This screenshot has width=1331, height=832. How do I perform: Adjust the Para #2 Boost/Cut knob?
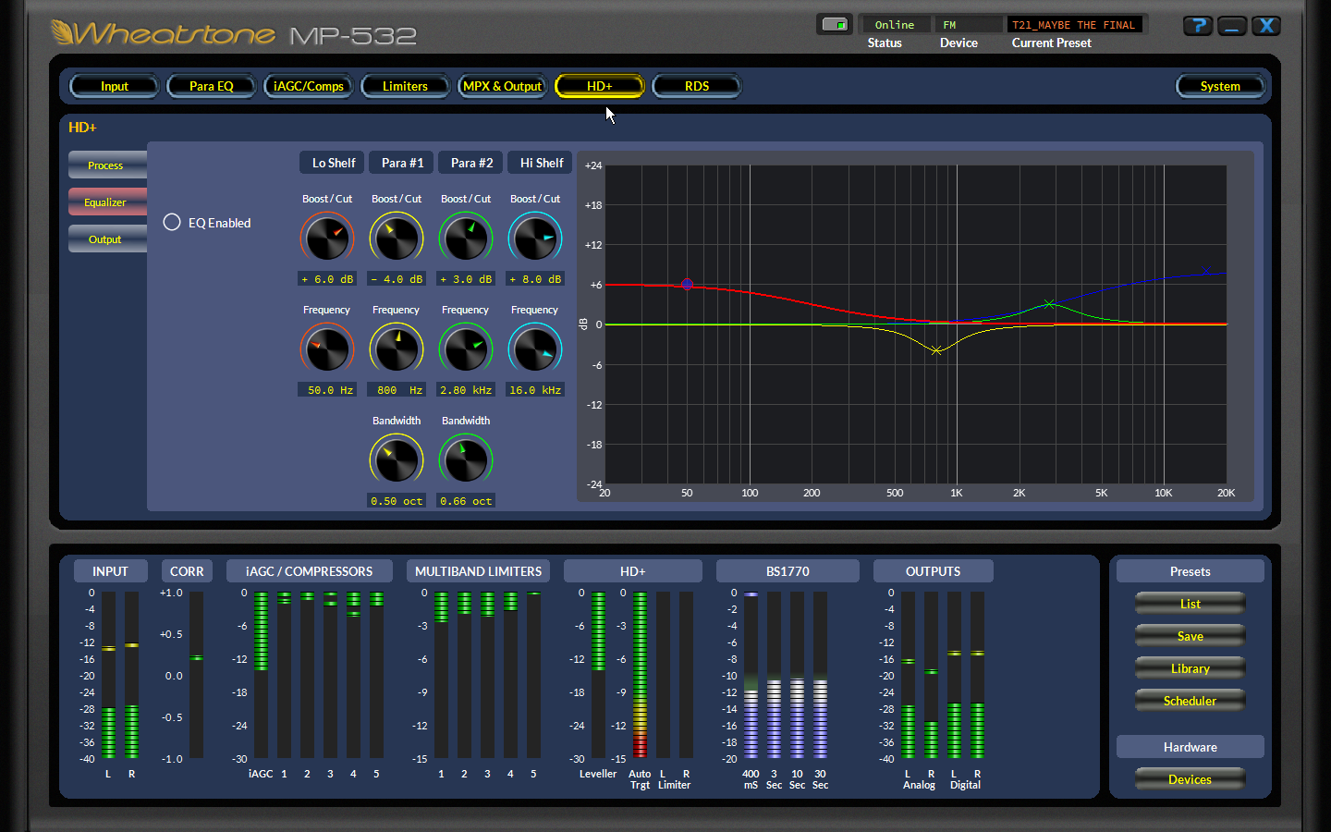tap(466, 239)
